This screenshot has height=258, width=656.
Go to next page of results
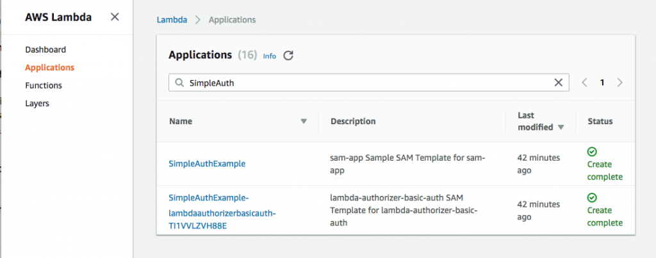[x=619, y=83]
